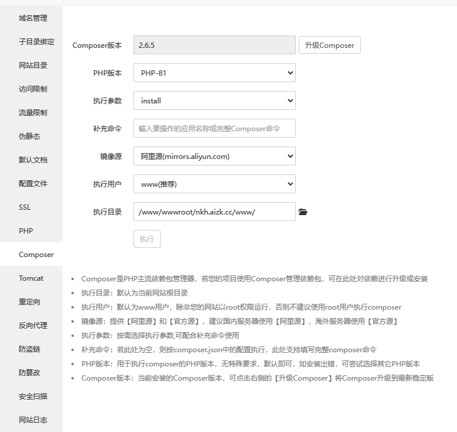Click the 升级Composer button
The height and width of the screenshot is (432, 457).
329,45
